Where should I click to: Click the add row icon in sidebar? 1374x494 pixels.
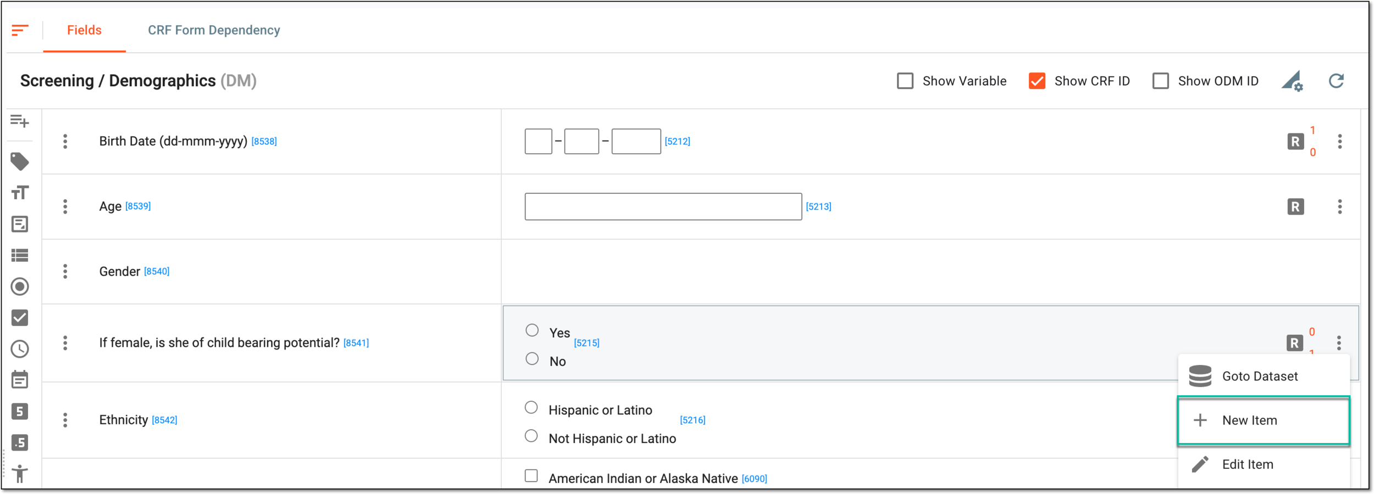coord(20,121)
